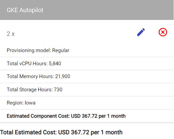This screenshot has width=174, height=139.
Task: Click the GKE Autopilot header bar
Action: [x=87, y=10]
